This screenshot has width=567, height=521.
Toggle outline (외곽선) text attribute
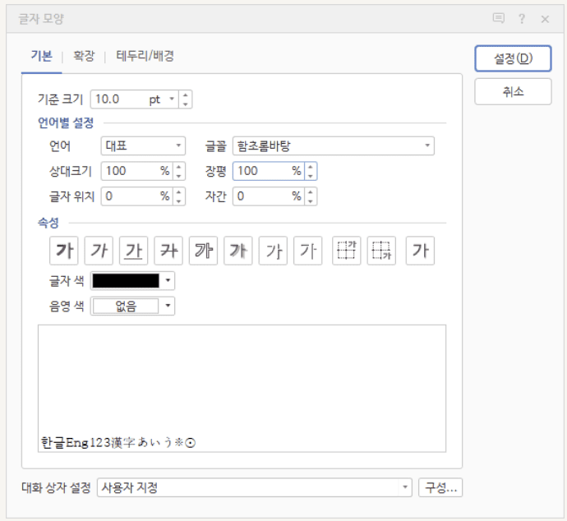[x=204, y=251]
